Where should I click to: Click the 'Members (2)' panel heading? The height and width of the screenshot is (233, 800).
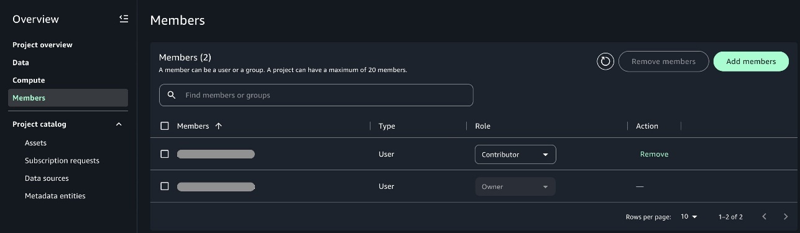click(x=185, y=58)
